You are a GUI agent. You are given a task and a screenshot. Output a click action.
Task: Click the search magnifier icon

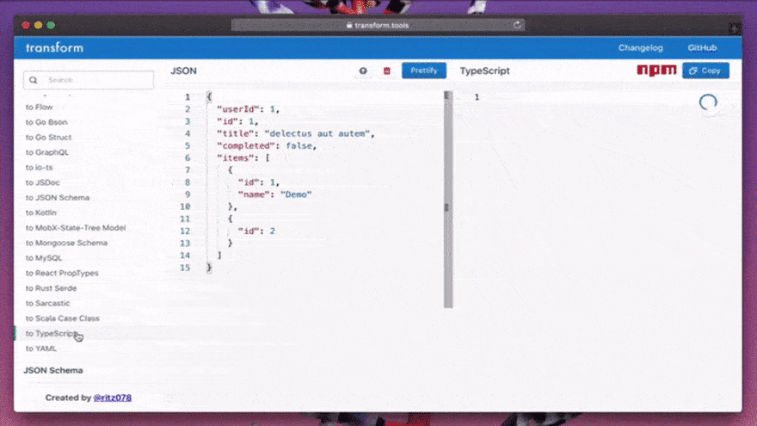click(x=34, y=80)
